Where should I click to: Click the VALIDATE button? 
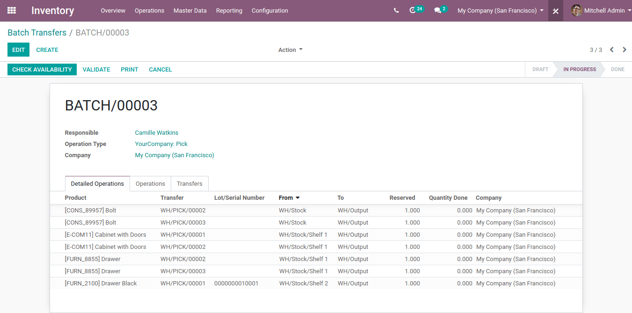click(x=96, y=69)
